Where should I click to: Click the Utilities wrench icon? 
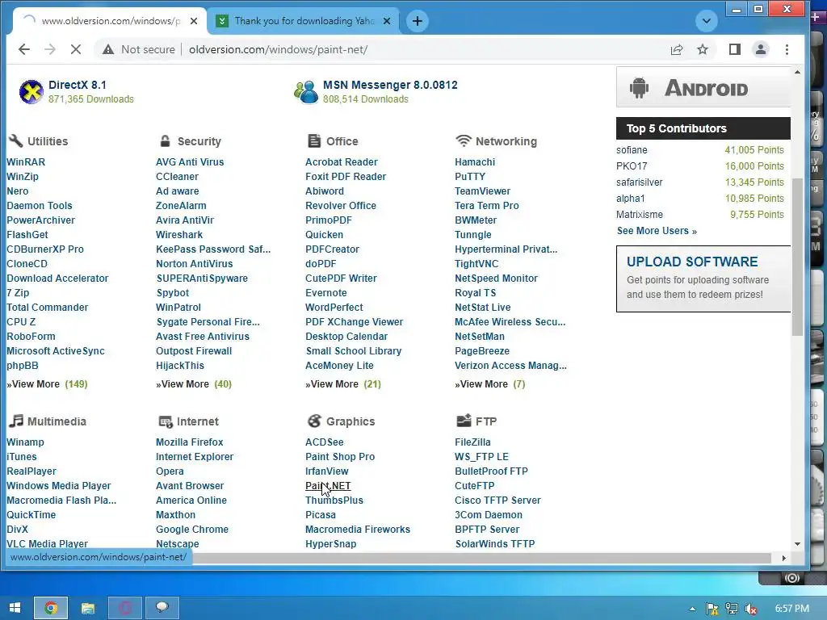pyautogui.click(x=15, y=140)
